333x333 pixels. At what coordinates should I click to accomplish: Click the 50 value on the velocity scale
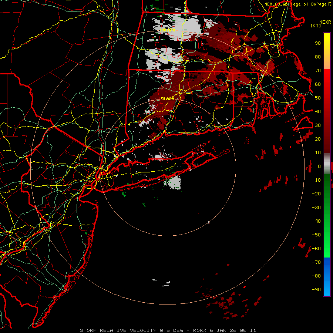coord(318,98)
